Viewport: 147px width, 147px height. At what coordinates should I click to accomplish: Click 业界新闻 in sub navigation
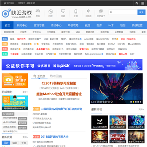click(119, 32)
